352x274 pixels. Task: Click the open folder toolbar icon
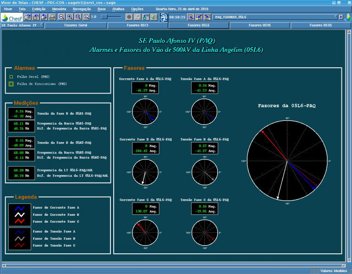[x=28, y=17]
